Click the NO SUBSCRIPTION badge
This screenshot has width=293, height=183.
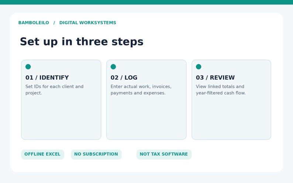point(96,154)
